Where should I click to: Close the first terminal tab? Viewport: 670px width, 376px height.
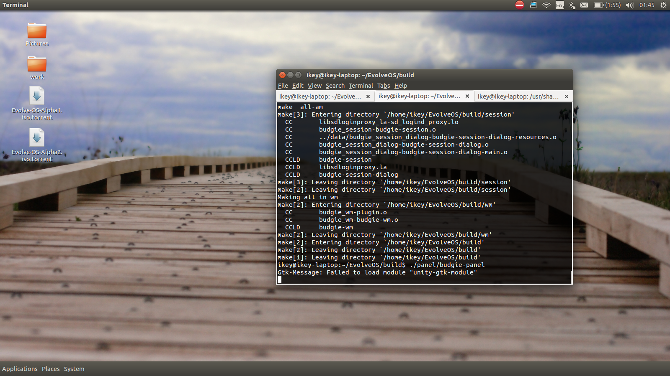point(368,97)
